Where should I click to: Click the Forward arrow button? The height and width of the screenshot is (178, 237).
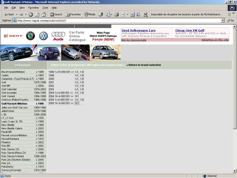pyautogui.click(x=21, y=15)
